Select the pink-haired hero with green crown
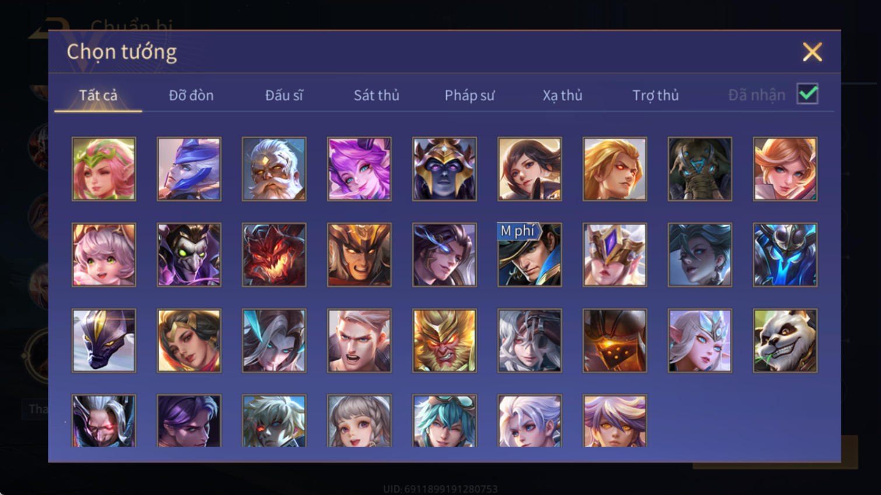 [104, 169]
